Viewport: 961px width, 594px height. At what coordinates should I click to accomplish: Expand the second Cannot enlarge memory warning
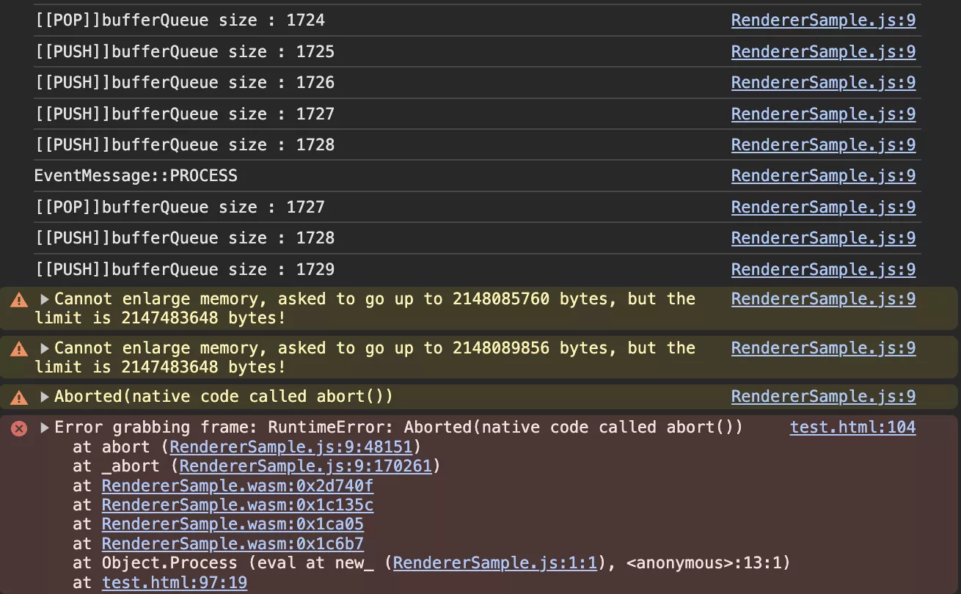point(45,348)
